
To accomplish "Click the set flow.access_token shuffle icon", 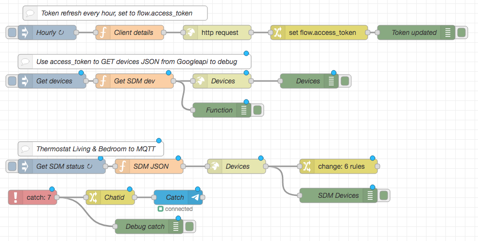I will (x=278, y=32).
